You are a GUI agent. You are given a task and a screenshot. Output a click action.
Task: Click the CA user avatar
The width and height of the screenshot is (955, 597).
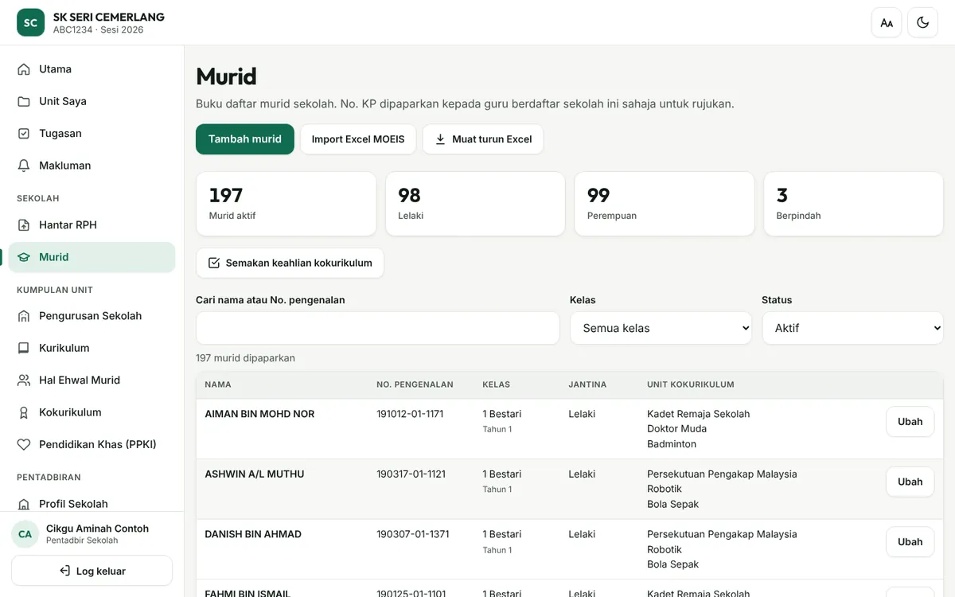pyautogui.click(x=25, y=534)
